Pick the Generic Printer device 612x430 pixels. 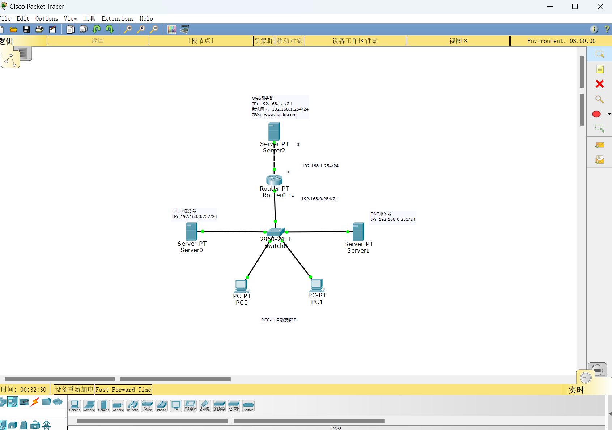coord(118,406)
